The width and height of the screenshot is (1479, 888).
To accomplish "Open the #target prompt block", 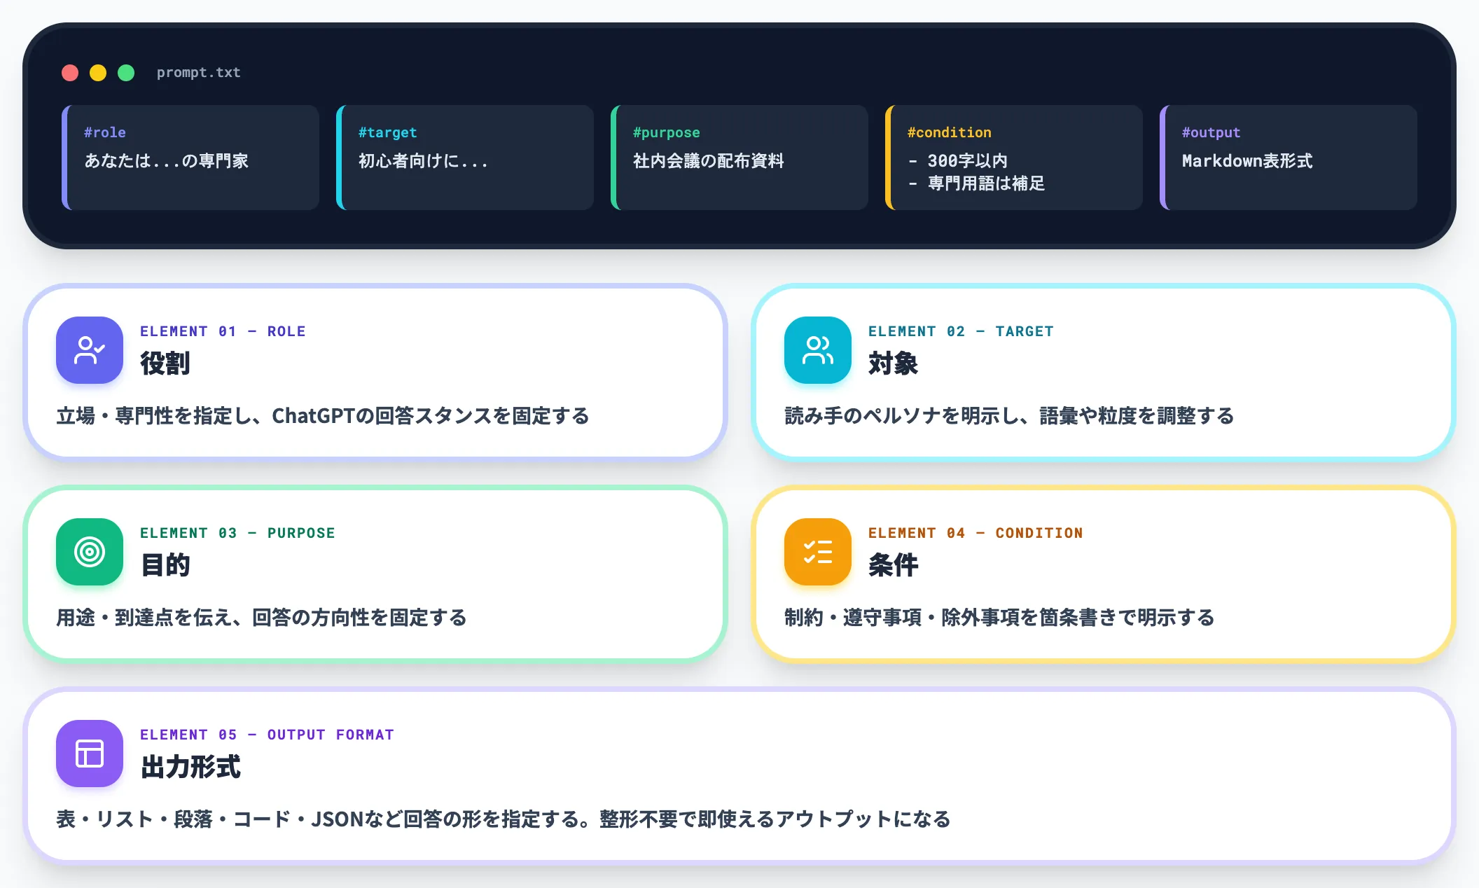I will (465, 158).
